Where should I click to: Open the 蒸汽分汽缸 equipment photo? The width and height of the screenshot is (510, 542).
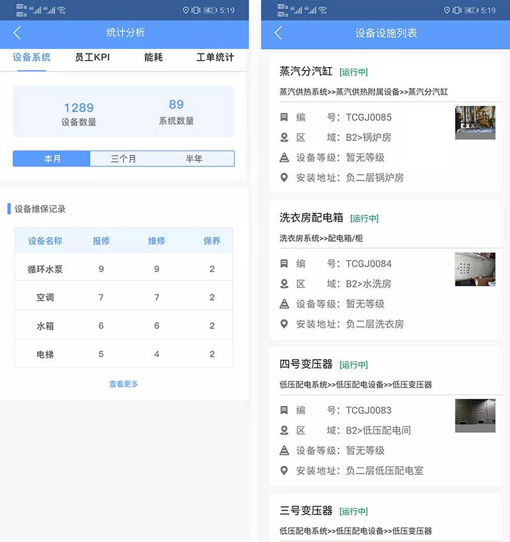(x=475, y=122)
